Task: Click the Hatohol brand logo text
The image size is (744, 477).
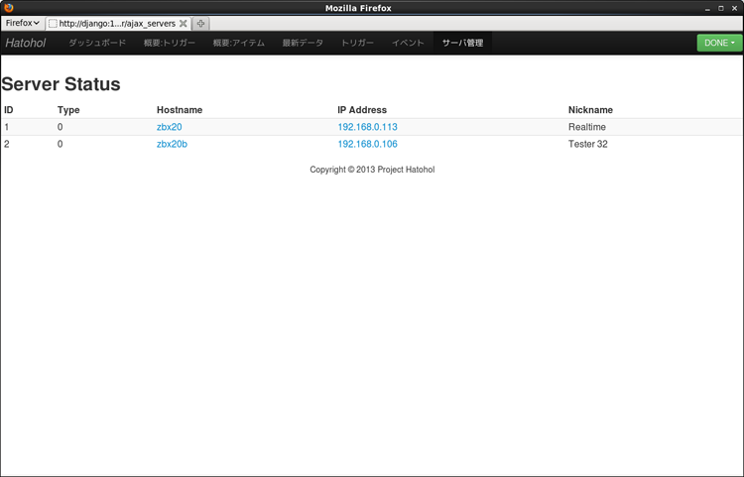Action: coord(26,43)
